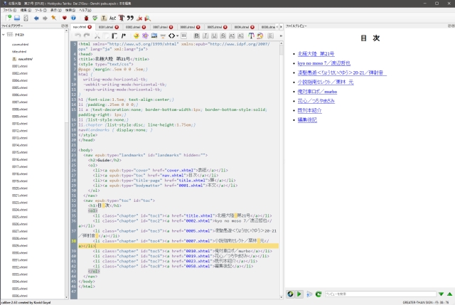This screenshot has height=305, width=455.
Task: Switch to the 0002.xhtml editor tab
Action: coord(133,26)
